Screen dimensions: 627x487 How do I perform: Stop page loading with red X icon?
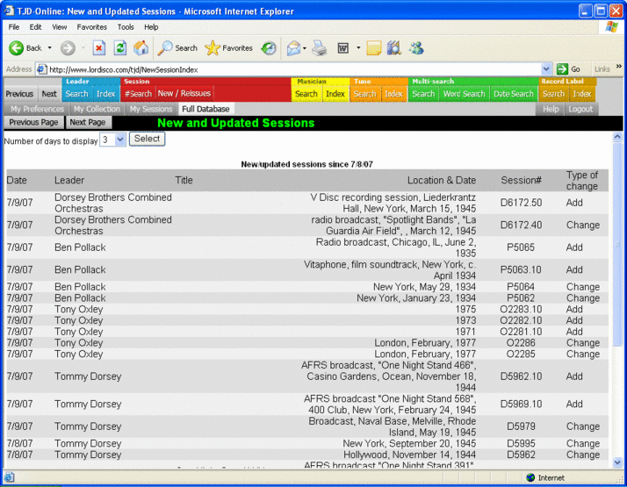click(98, 48)
